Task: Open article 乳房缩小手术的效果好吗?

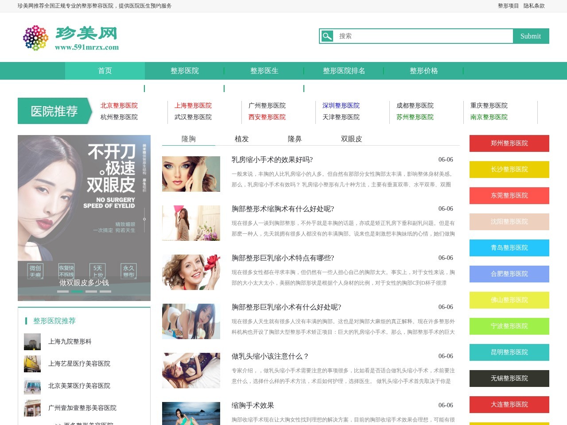Action: click(272, 159)
